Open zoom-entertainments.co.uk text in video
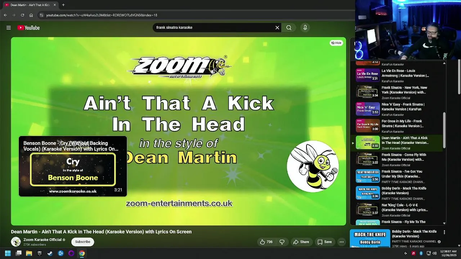This screenshot has width=461, height=259. (x=179, y=204)
